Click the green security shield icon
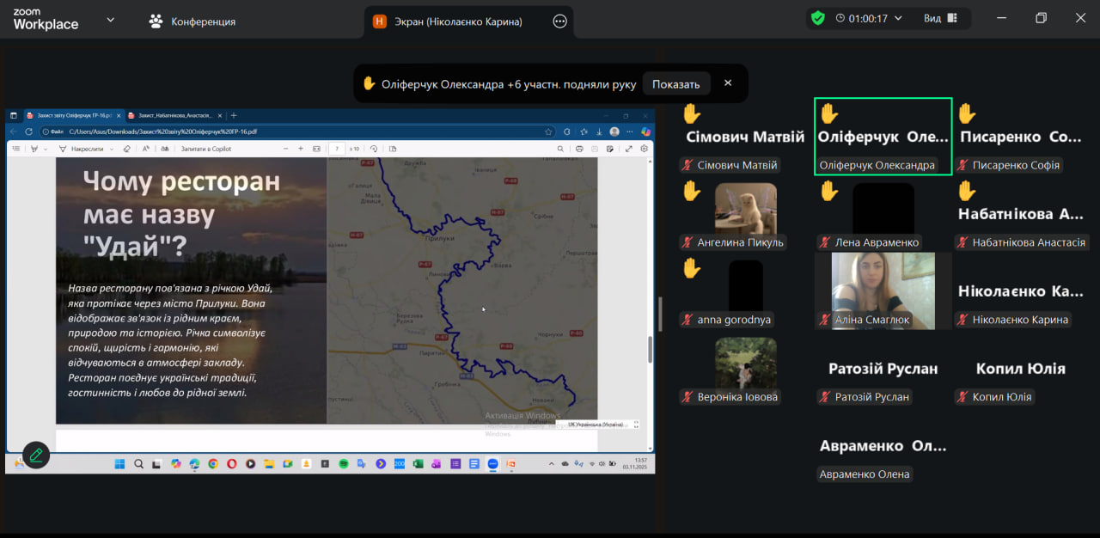Image resolution: width=1100 pixels, height=538 pixels. click(x=817, y=18)
